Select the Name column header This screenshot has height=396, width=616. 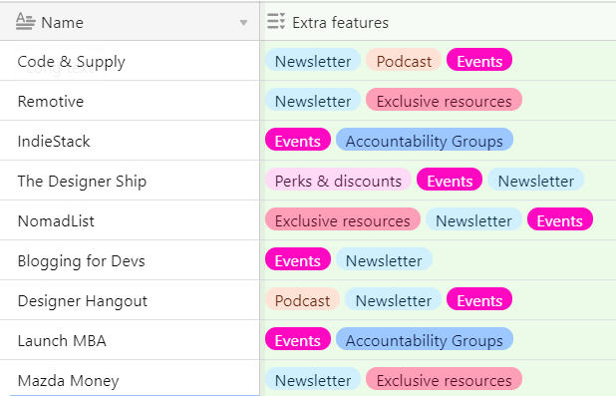pos(130,22)
